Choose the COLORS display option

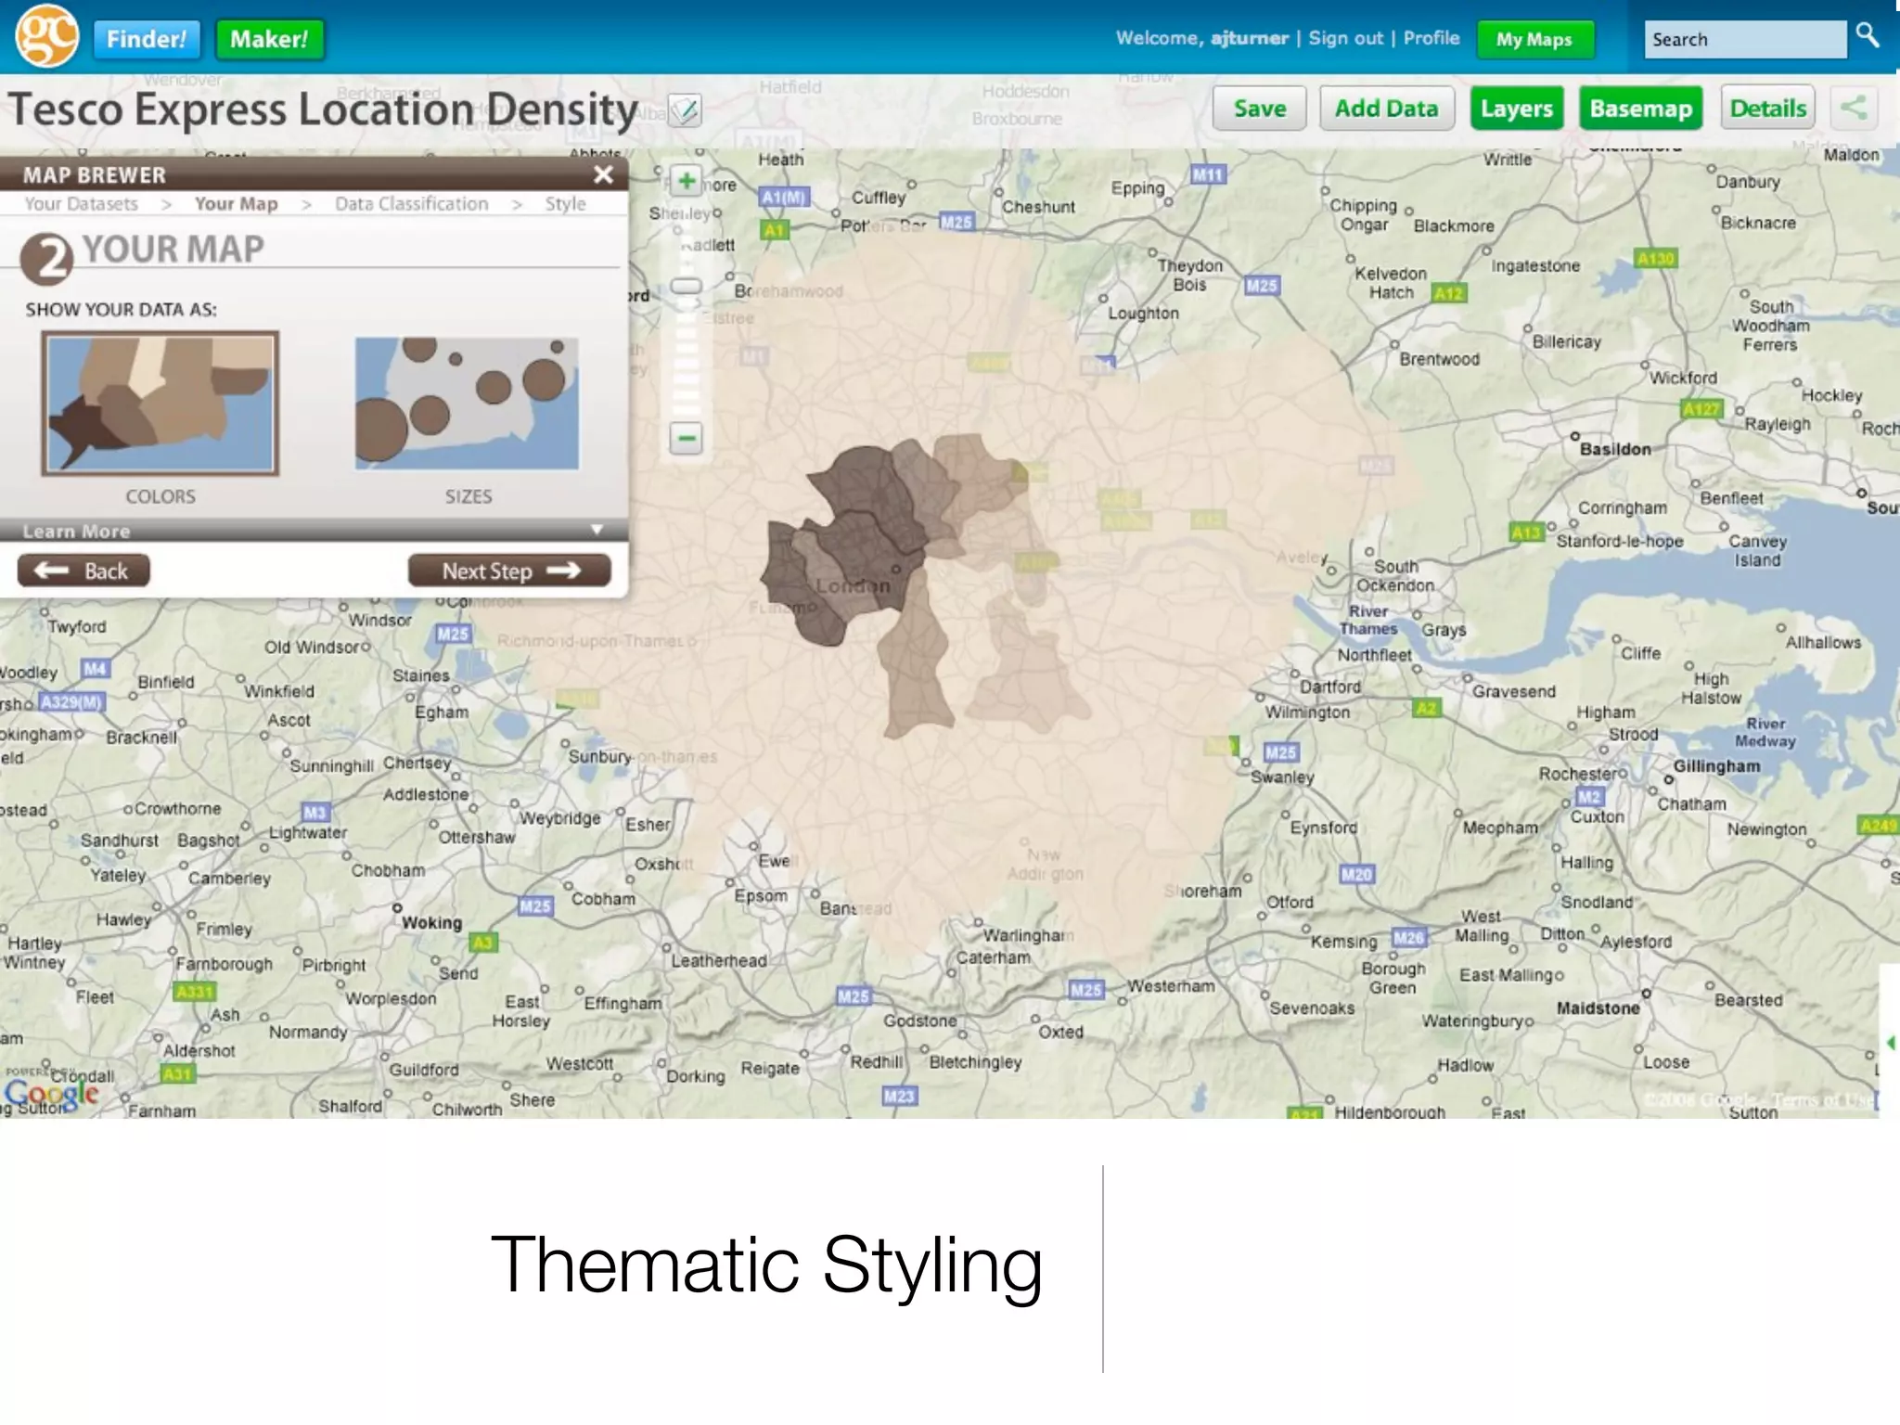point(160,404)
